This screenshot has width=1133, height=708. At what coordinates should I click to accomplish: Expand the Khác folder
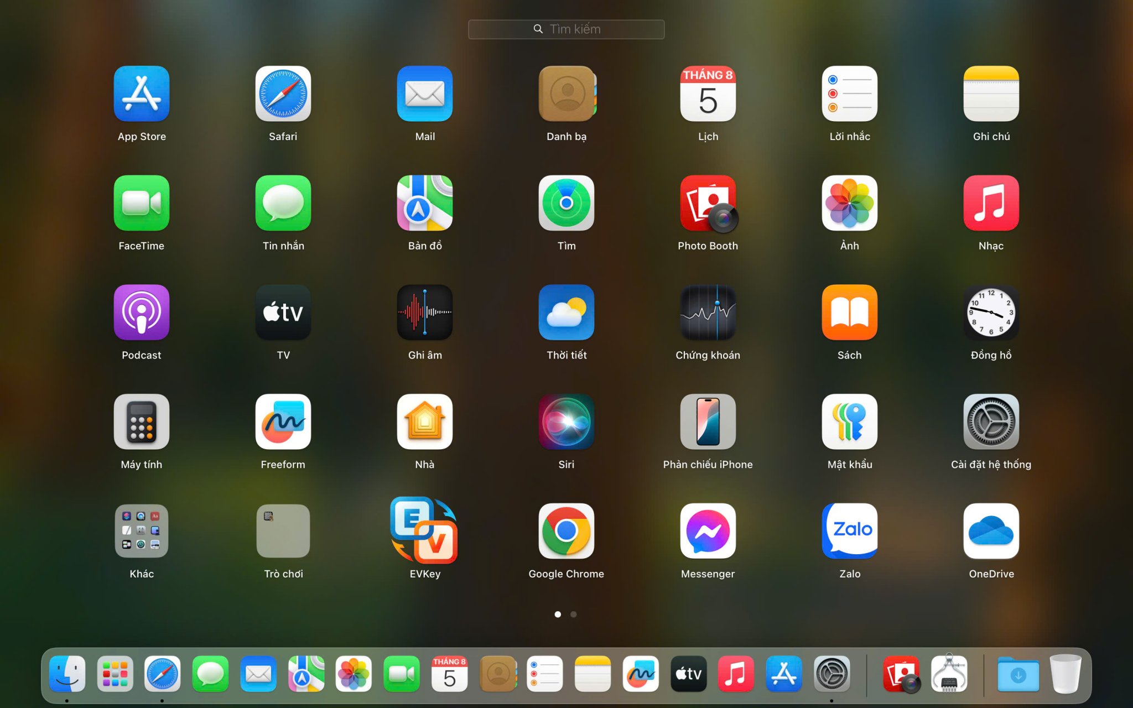pos(142,531)
